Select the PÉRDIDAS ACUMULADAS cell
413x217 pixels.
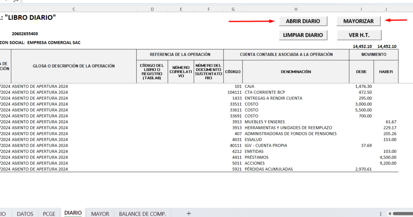point(296,169)
